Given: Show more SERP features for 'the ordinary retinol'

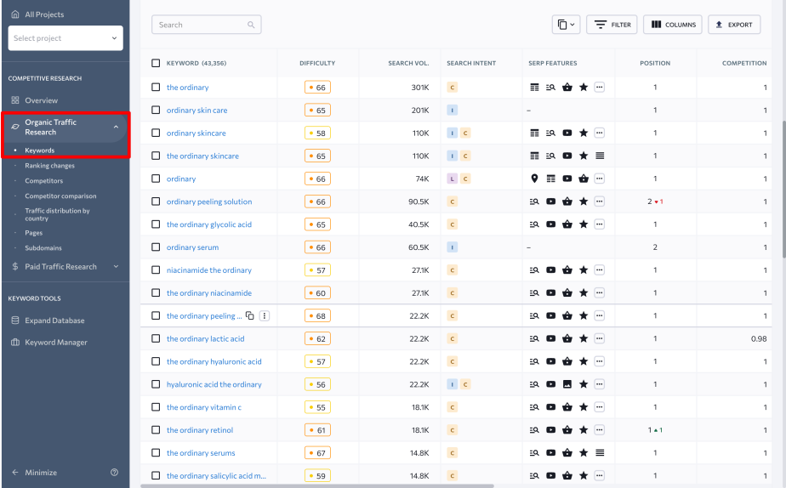Looking at the screenshot, I should (x=600, y=430).
